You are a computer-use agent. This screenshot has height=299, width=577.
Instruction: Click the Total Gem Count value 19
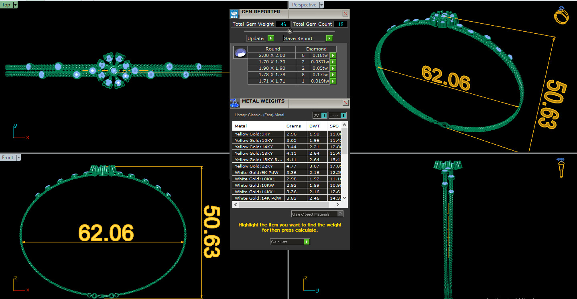(341, 24)
